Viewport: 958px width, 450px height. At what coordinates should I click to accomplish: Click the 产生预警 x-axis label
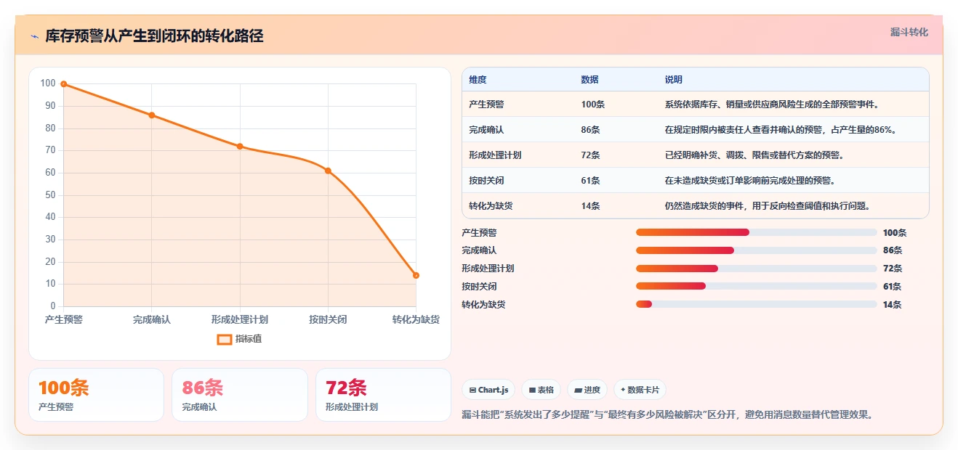64,319
